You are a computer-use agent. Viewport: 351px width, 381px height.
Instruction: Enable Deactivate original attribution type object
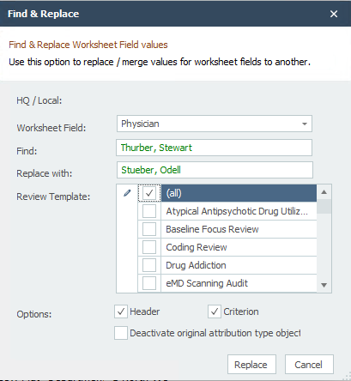pyautogui.click(x=121, y=333)
